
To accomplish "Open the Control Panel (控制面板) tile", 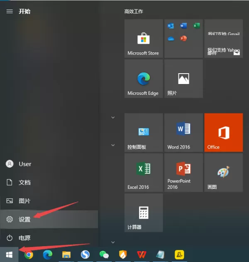I will point(144,133).
